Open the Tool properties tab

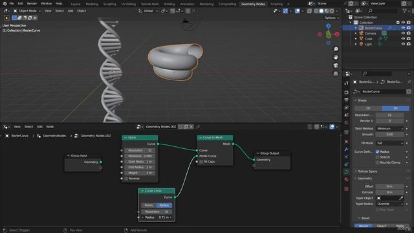(347, 83)
